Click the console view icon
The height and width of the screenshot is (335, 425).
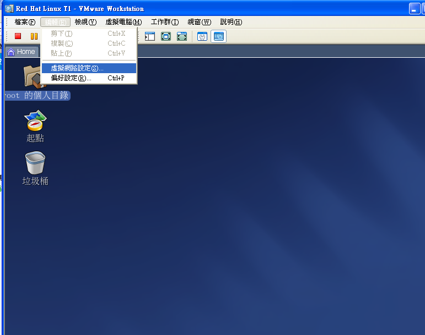[x=218, y=36]
